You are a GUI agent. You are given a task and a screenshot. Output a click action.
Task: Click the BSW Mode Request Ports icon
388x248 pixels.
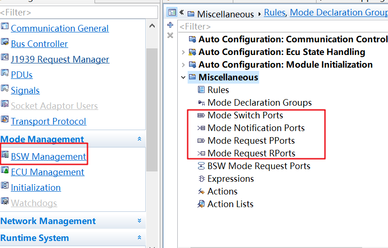click(201, 166)
